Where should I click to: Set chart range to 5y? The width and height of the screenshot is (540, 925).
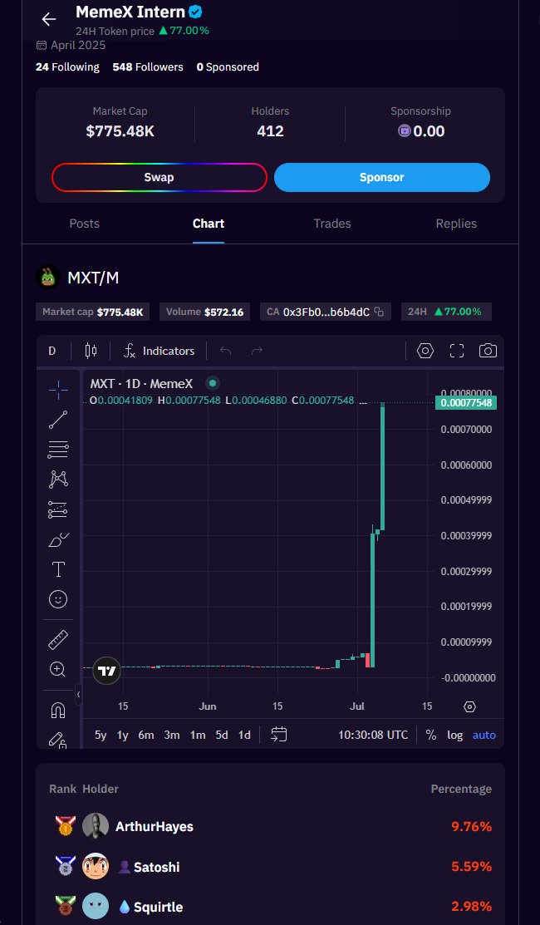click(101, 735)
